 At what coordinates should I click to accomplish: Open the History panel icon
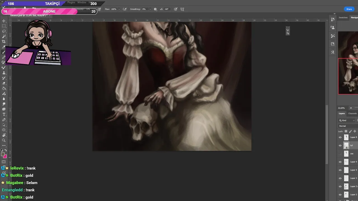click(333, 20)
